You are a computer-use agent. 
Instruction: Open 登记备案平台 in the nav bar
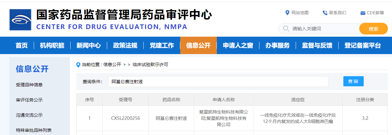click(x=362, y=46)
